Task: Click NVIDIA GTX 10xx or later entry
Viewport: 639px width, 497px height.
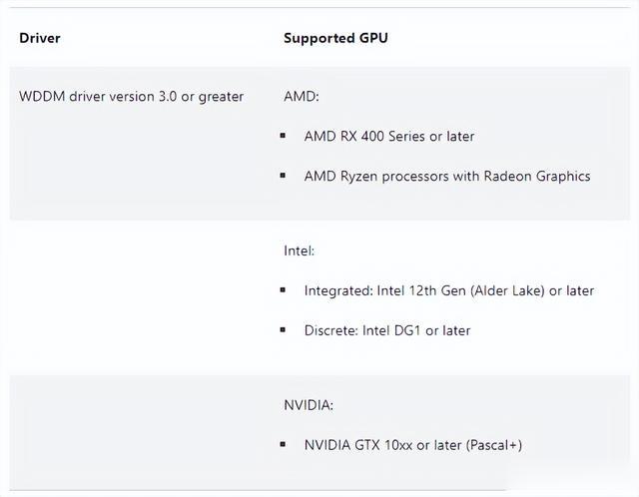Action: [x=412, y=445]
